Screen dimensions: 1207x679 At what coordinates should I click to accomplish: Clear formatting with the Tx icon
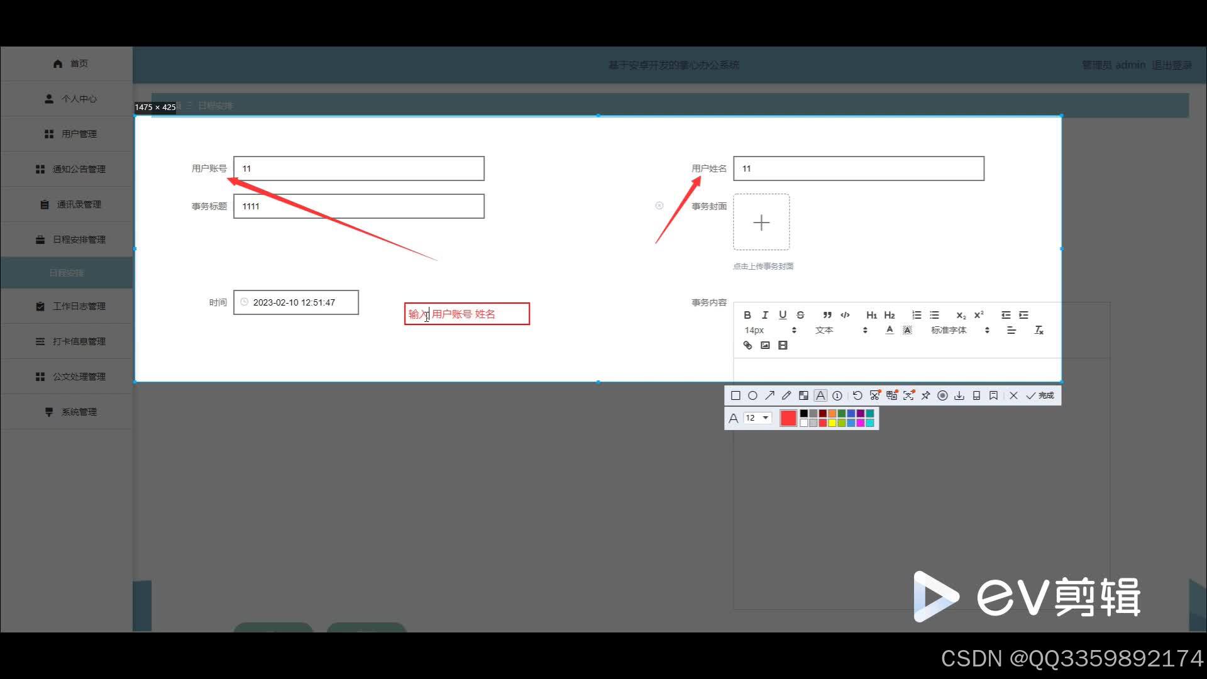pos(1039,330)
